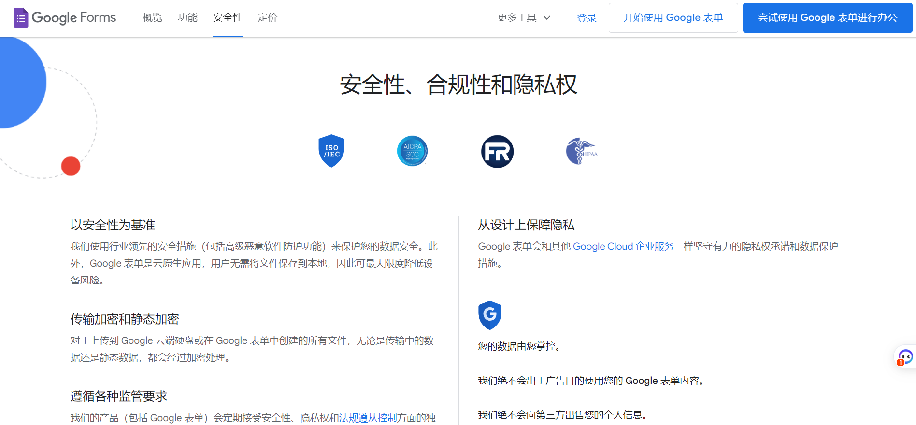This screenshot has height=425, width=916.
Task: Click the 我们绝不会向第三方出售 statement line
Action: click(x=563, y=415)
